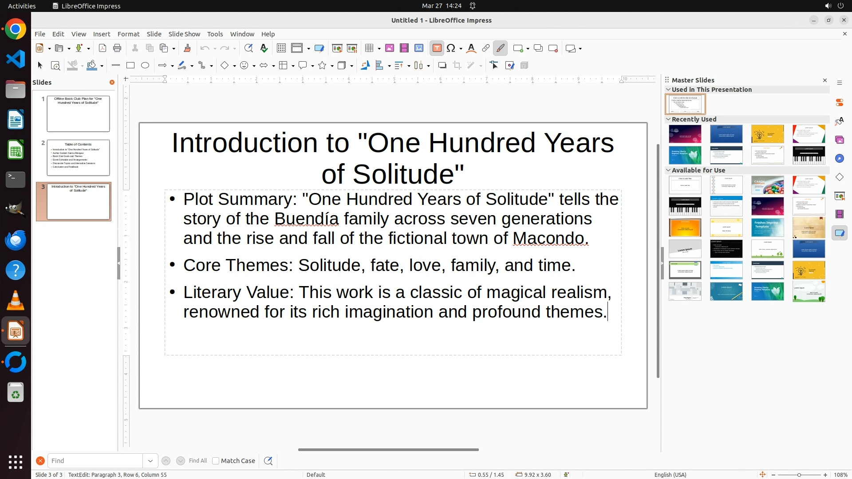
Task: Open the Crop Image tool
Action: pyautogui.click(x=457, y=66)
